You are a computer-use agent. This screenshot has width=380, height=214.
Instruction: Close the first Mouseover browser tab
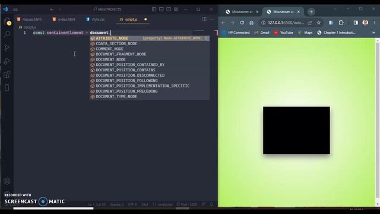tap(257, 12)
